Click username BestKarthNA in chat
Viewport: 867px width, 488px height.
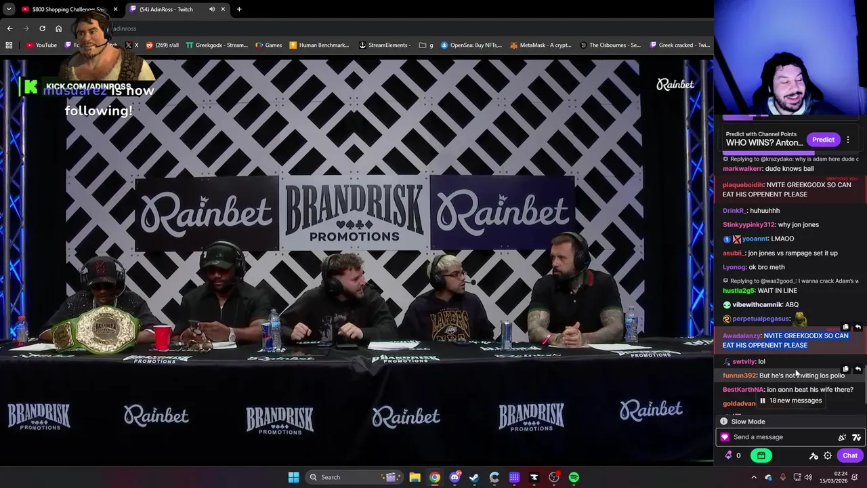pyautogui.click(x=743, y=390)
